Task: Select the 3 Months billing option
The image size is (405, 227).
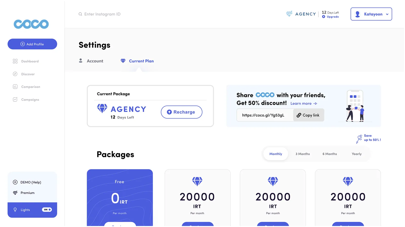Action: pos(303,154)
